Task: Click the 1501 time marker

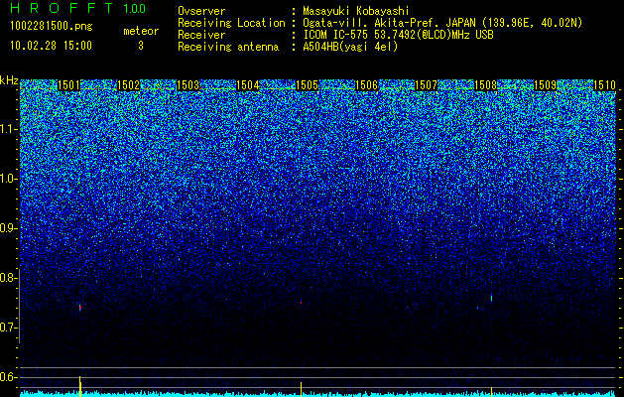Action: click(69, 85)
